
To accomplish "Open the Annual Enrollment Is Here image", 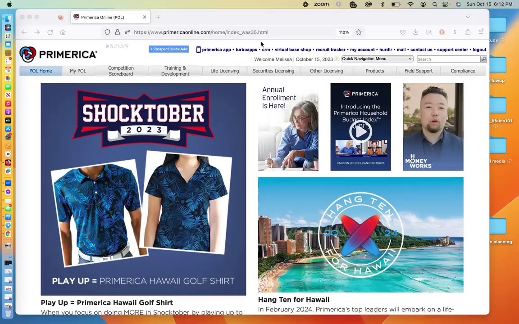I will coord(288,127).
